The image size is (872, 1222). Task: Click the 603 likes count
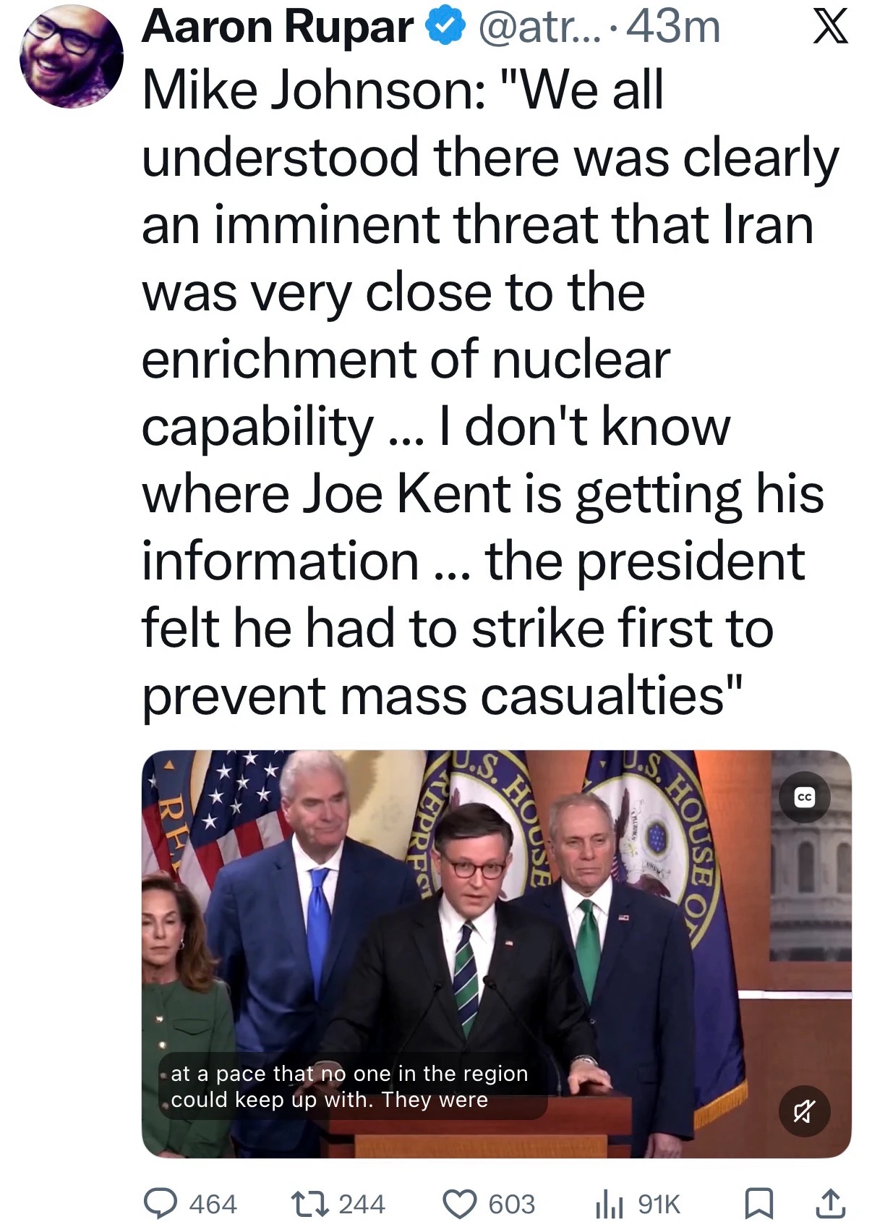[x=511, y=1204]
